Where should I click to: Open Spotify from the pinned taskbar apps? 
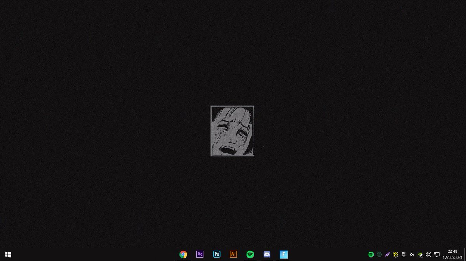250,254
